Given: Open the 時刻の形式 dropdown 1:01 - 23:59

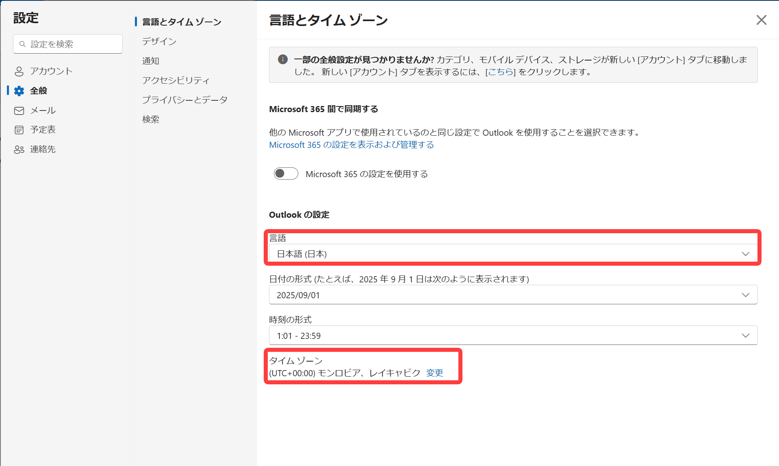Looking at the screenshot, I should [x=513, y=335].
